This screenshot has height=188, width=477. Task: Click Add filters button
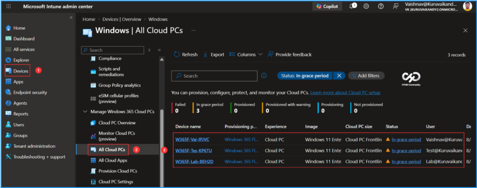click(366, 76)
